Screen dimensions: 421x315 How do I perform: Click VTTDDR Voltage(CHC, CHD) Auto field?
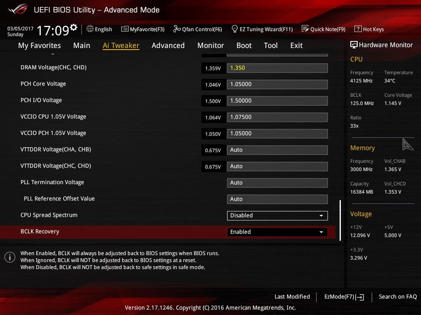coord(278,167)
